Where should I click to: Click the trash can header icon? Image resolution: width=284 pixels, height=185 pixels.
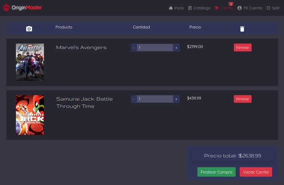coord(242,29)
